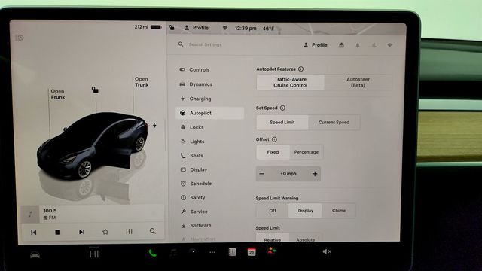
Task: Open the Dynamics settings menu
Action: pyautogui.click(x=196, y=84)
